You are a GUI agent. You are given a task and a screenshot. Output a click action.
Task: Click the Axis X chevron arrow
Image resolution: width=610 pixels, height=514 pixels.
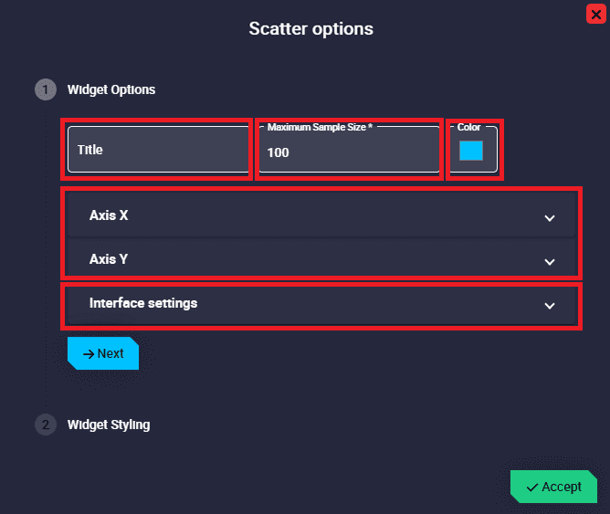point(550,218)
